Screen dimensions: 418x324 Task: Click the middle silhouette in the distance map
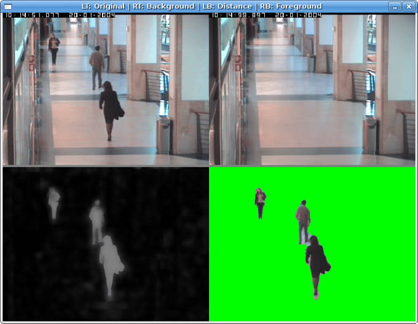coord(96,220)
